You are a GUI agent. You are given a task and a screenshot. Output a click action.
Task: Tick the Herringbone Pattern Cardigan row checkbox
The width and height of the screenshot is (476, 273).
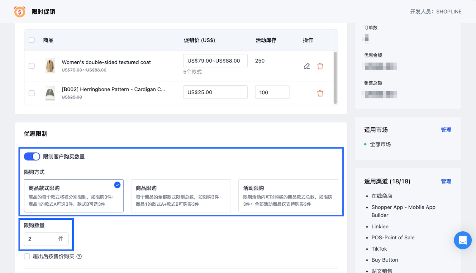coord(32,93)
